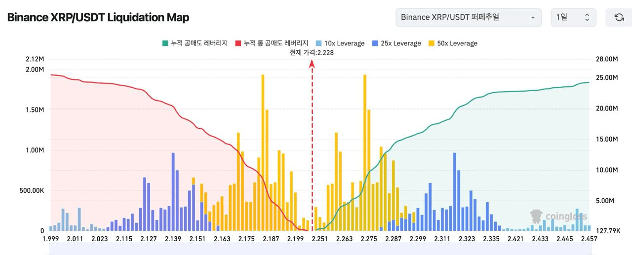Toggle the 누적 공매도 레버리지 legend series
The width and height of the screenshot is (632, 255).
194,43
